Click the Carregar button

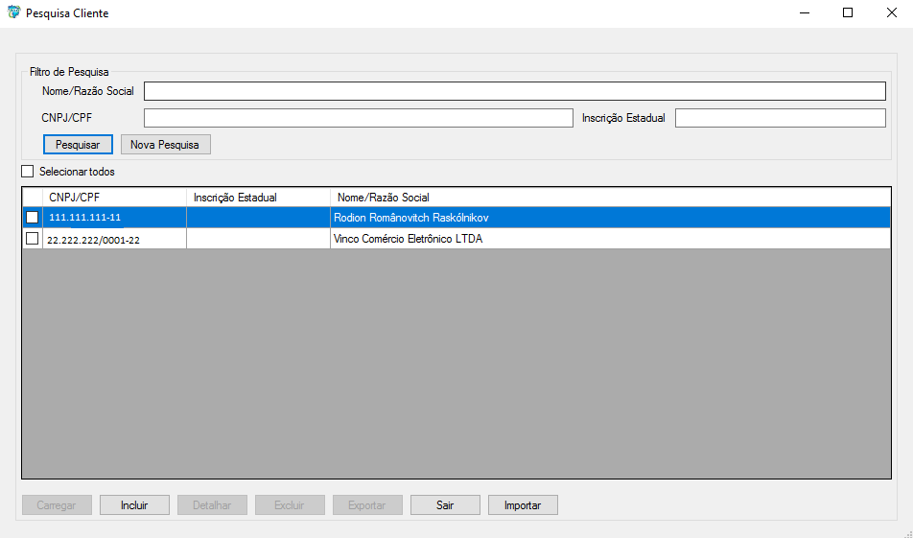(x=58, y=504)
